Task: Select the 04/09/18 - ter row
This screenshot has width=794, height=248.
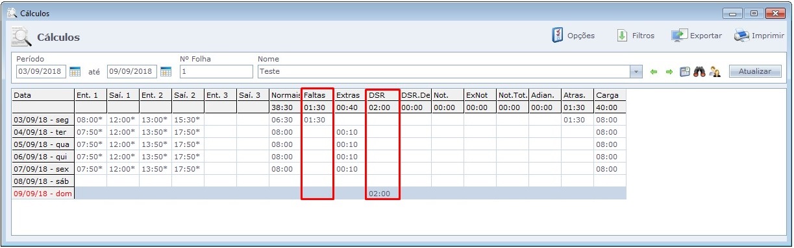Action: pyautogui.click(x=319, y=132)
